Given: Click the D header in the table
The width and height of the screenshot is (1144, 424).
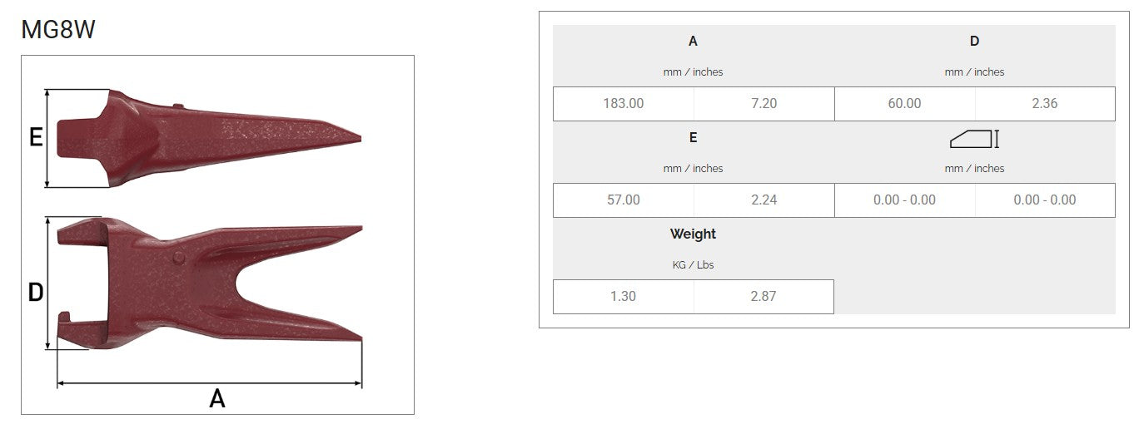Looking at the screenshot, I should (974, 42).
